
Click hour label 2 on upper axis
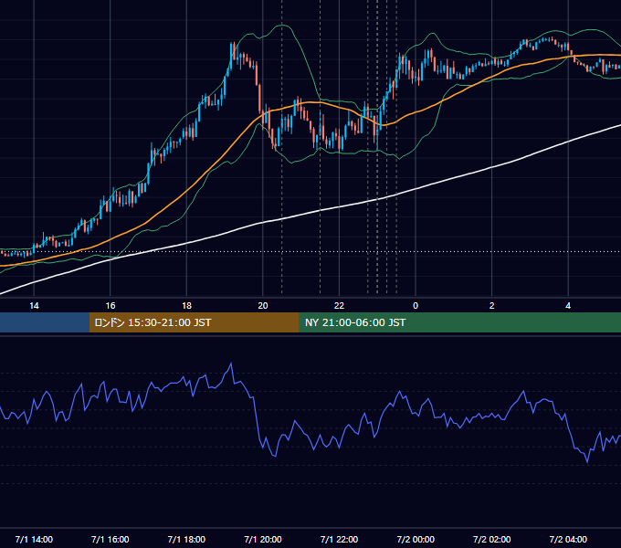pyautogui.click(x=492, y=306)
